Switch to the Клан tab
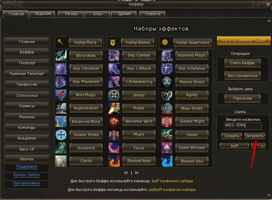Viewport: 272px width, 200px height. (x=98, y=14)
